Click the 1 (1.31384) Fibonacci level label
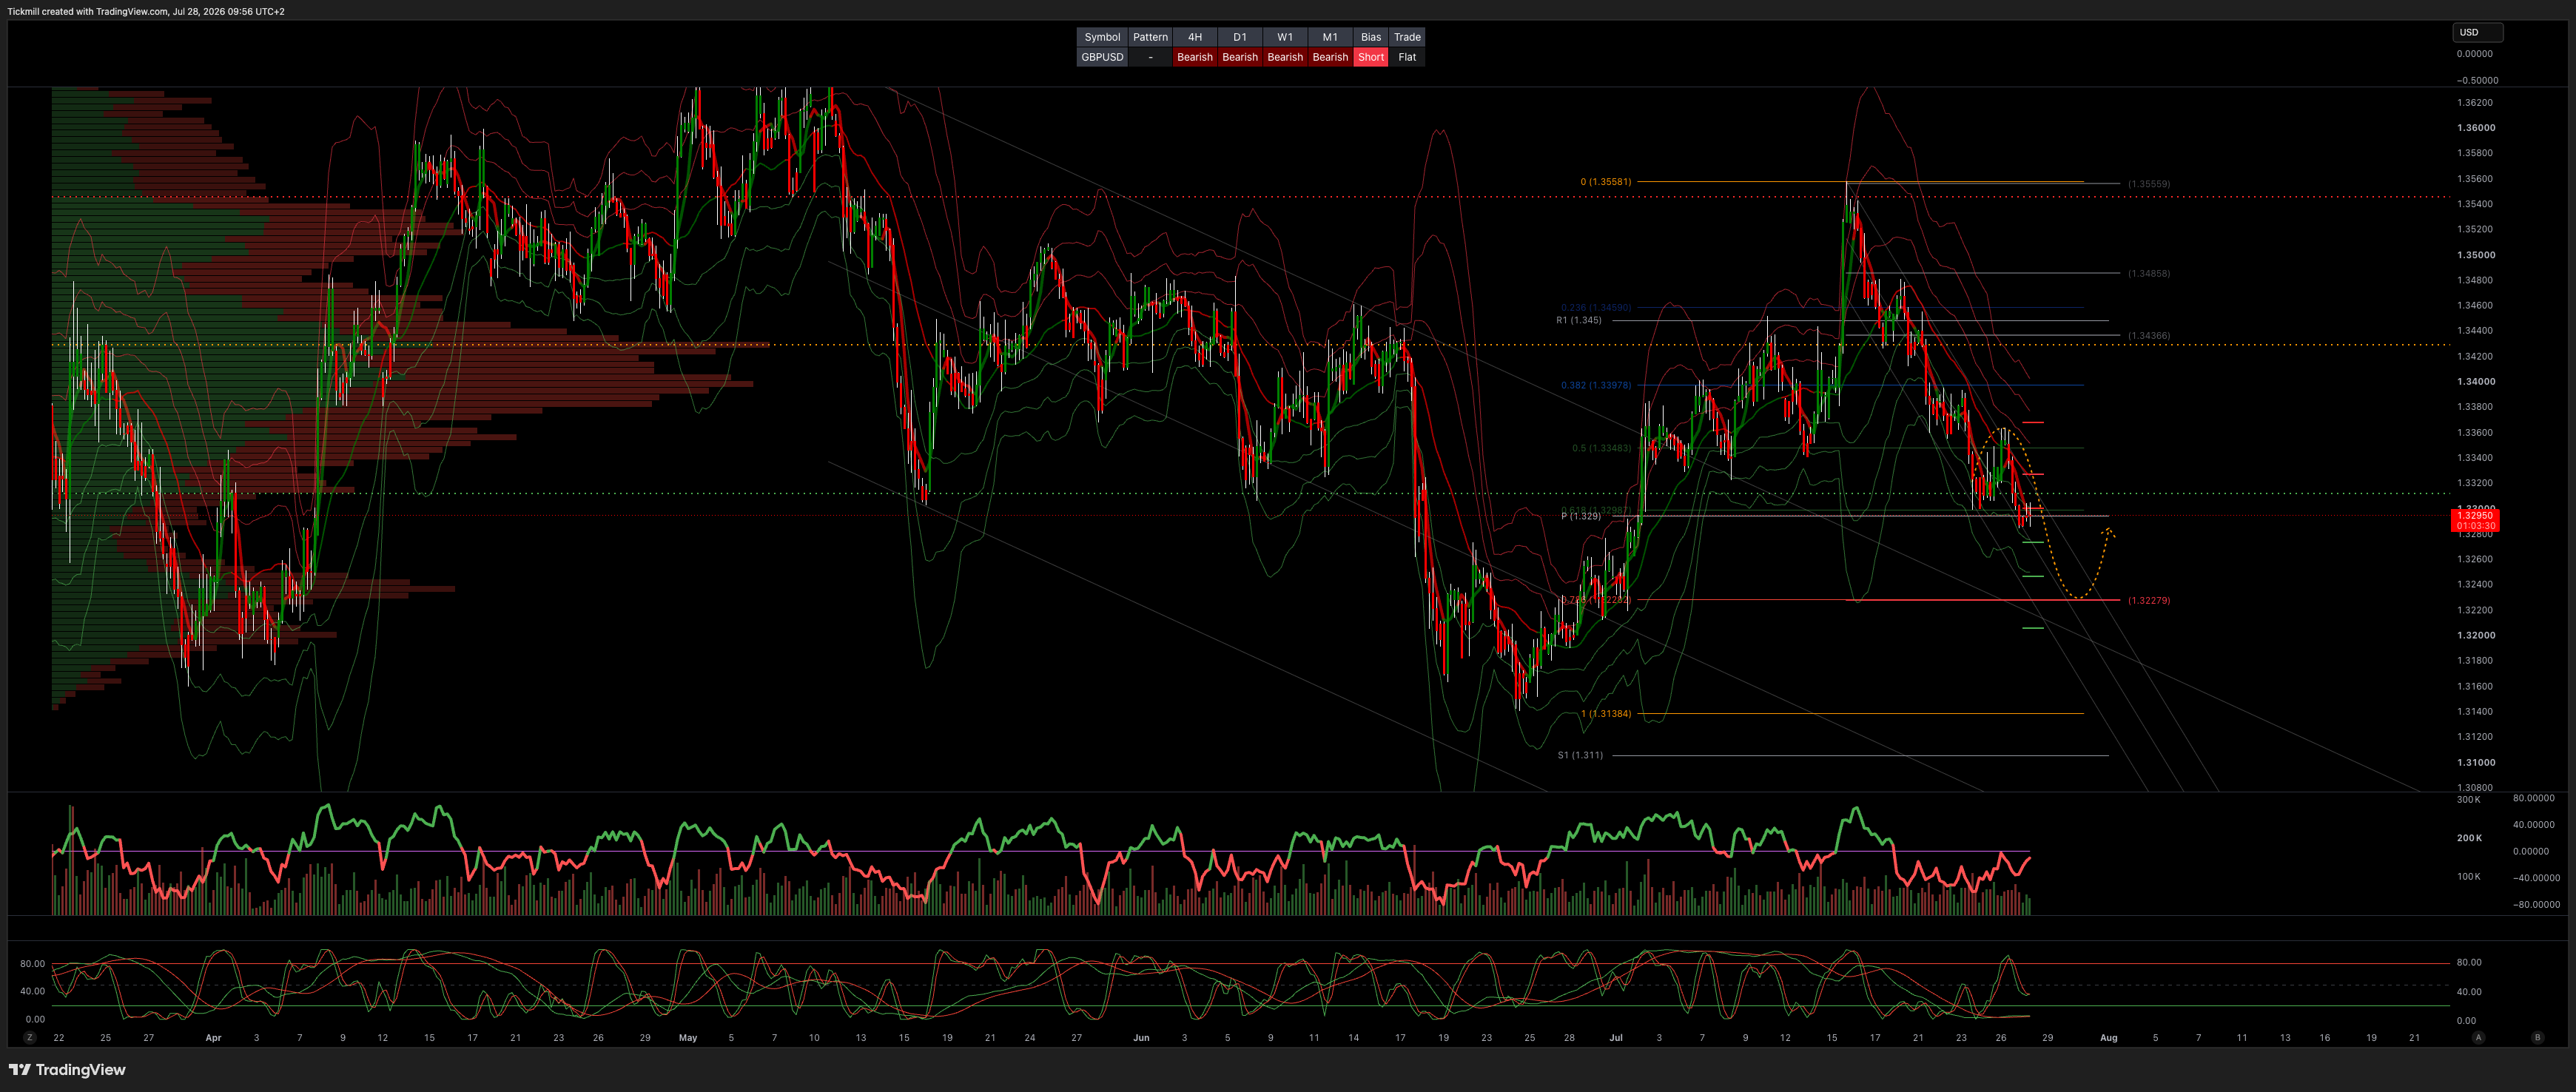Viewport: 2576px width, 1092px height. [1605, 714]
